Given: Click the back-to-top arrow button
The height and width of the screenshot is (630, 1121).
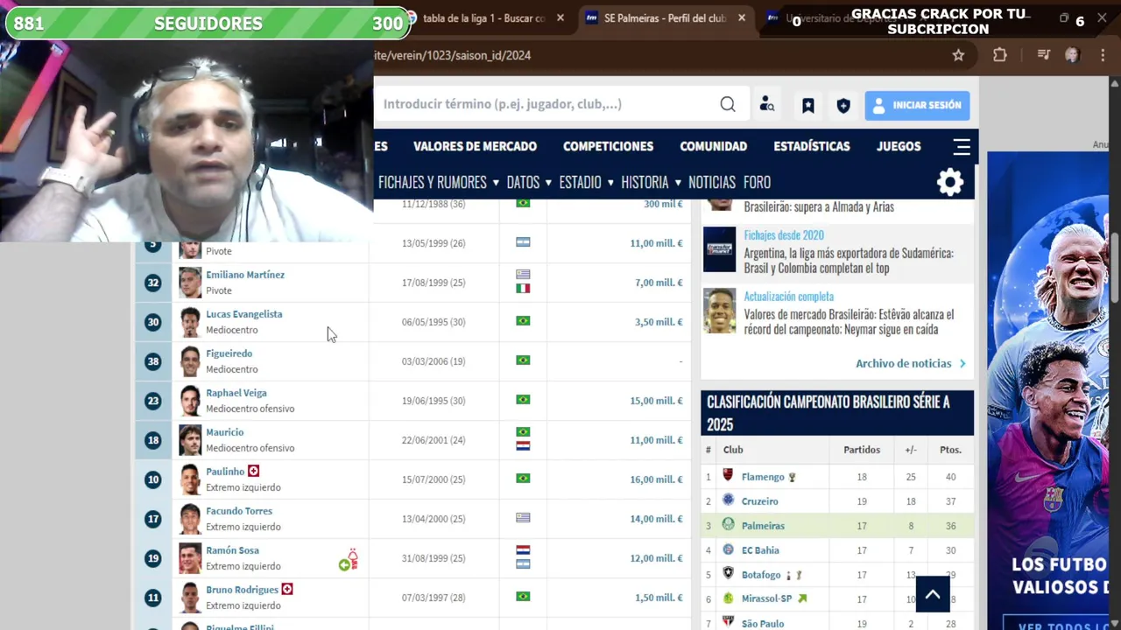Looking at the screenshot, I should tap(933, 594).
